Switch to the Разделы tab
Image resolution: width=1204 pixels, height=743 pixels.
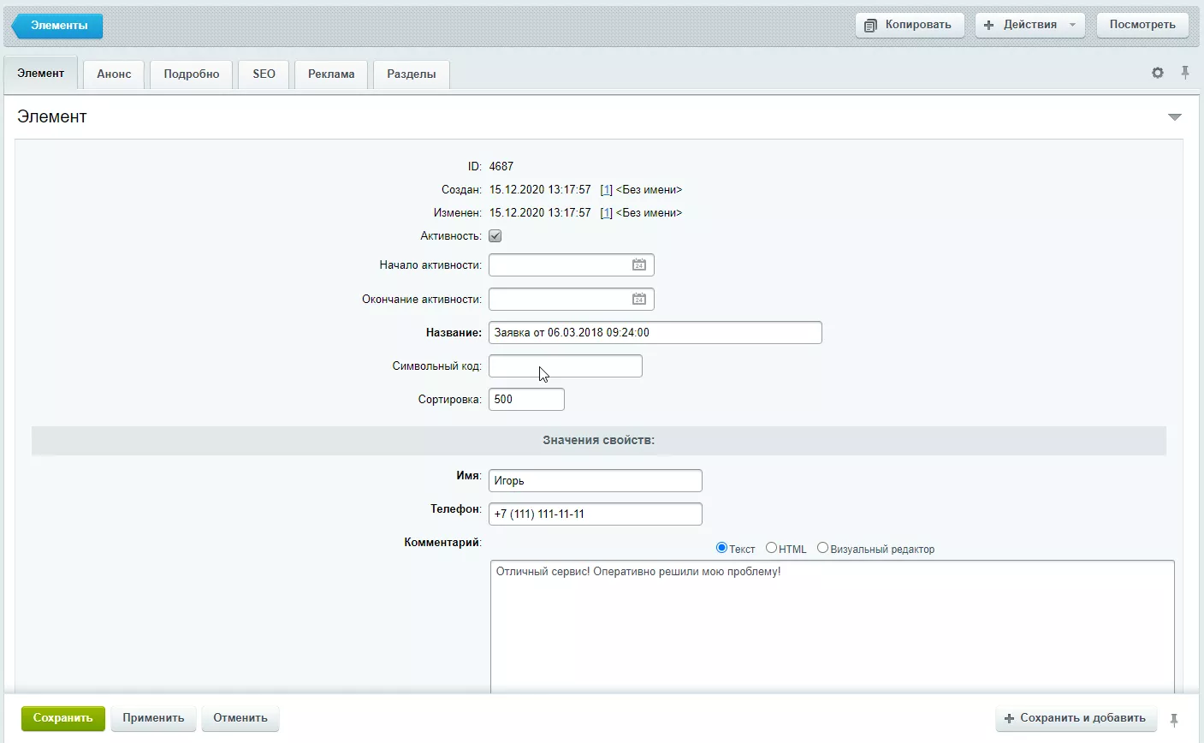pyautogui.click(x=412, y=74)
